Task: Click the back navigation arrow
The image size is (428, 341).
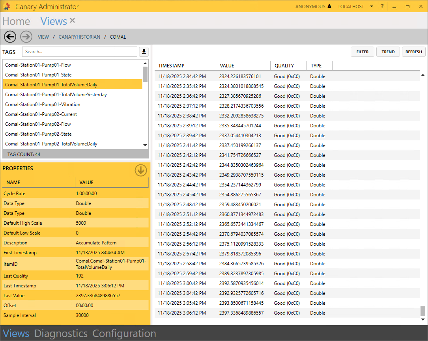Action: point(10,37)
